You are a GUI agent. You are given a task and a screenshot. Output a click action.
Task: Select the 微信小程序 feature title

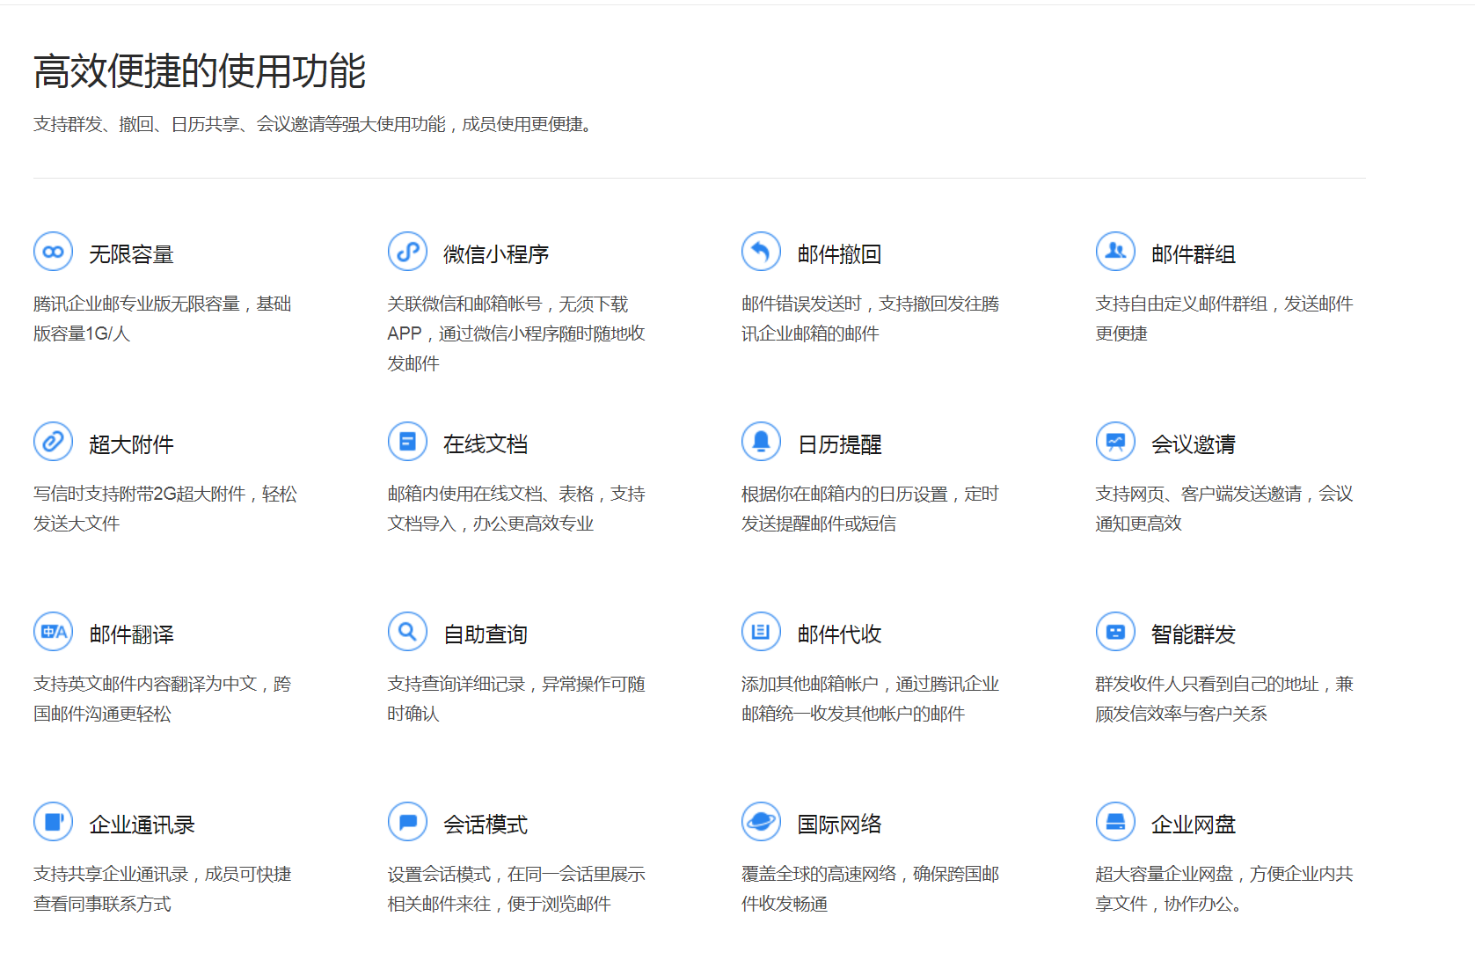pos(496,254)
